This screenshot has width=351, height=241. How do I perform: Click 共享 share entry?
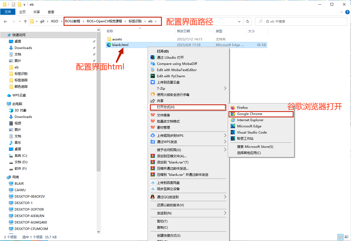pyautogui.click(x=188, y=101)
